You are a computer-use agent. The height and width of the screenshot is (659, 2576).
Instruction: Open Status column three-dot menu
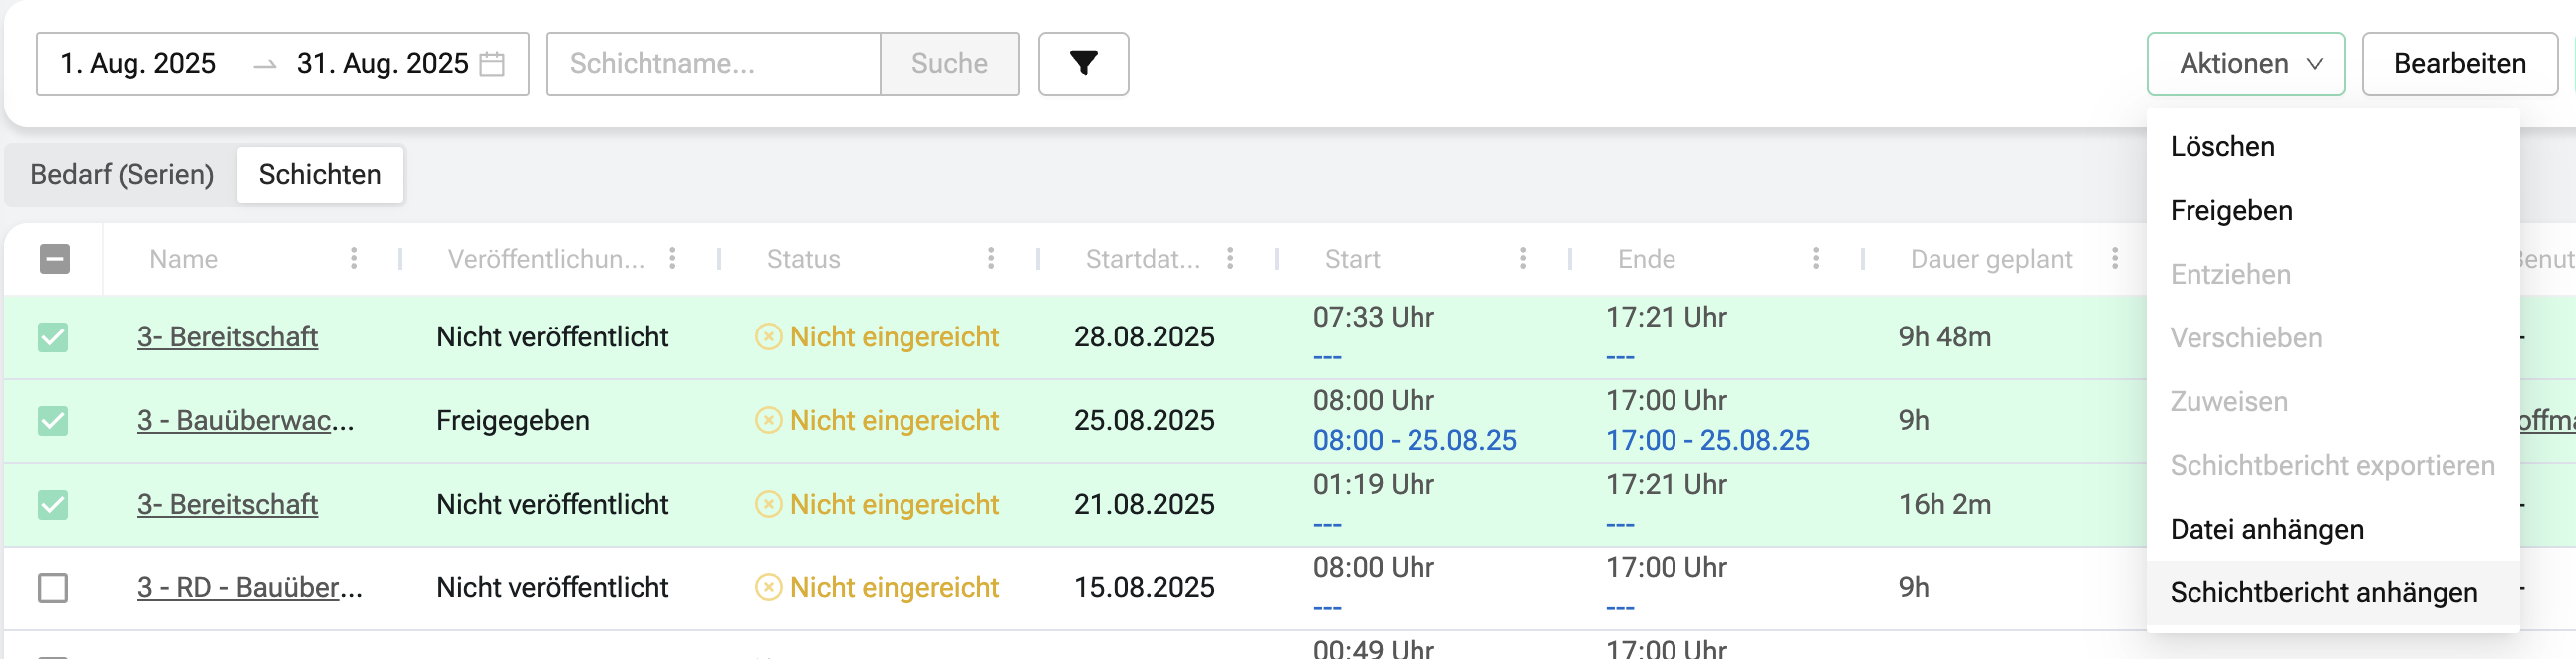click(x=991, y=259)
